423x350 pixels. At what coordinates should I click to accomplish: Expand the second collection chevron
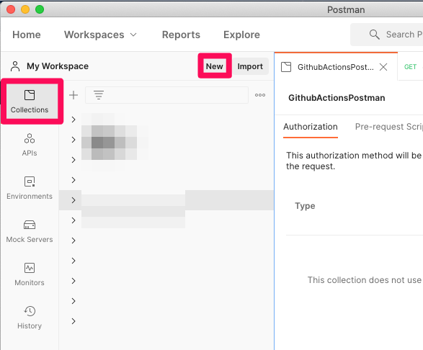tap(74, 140)
